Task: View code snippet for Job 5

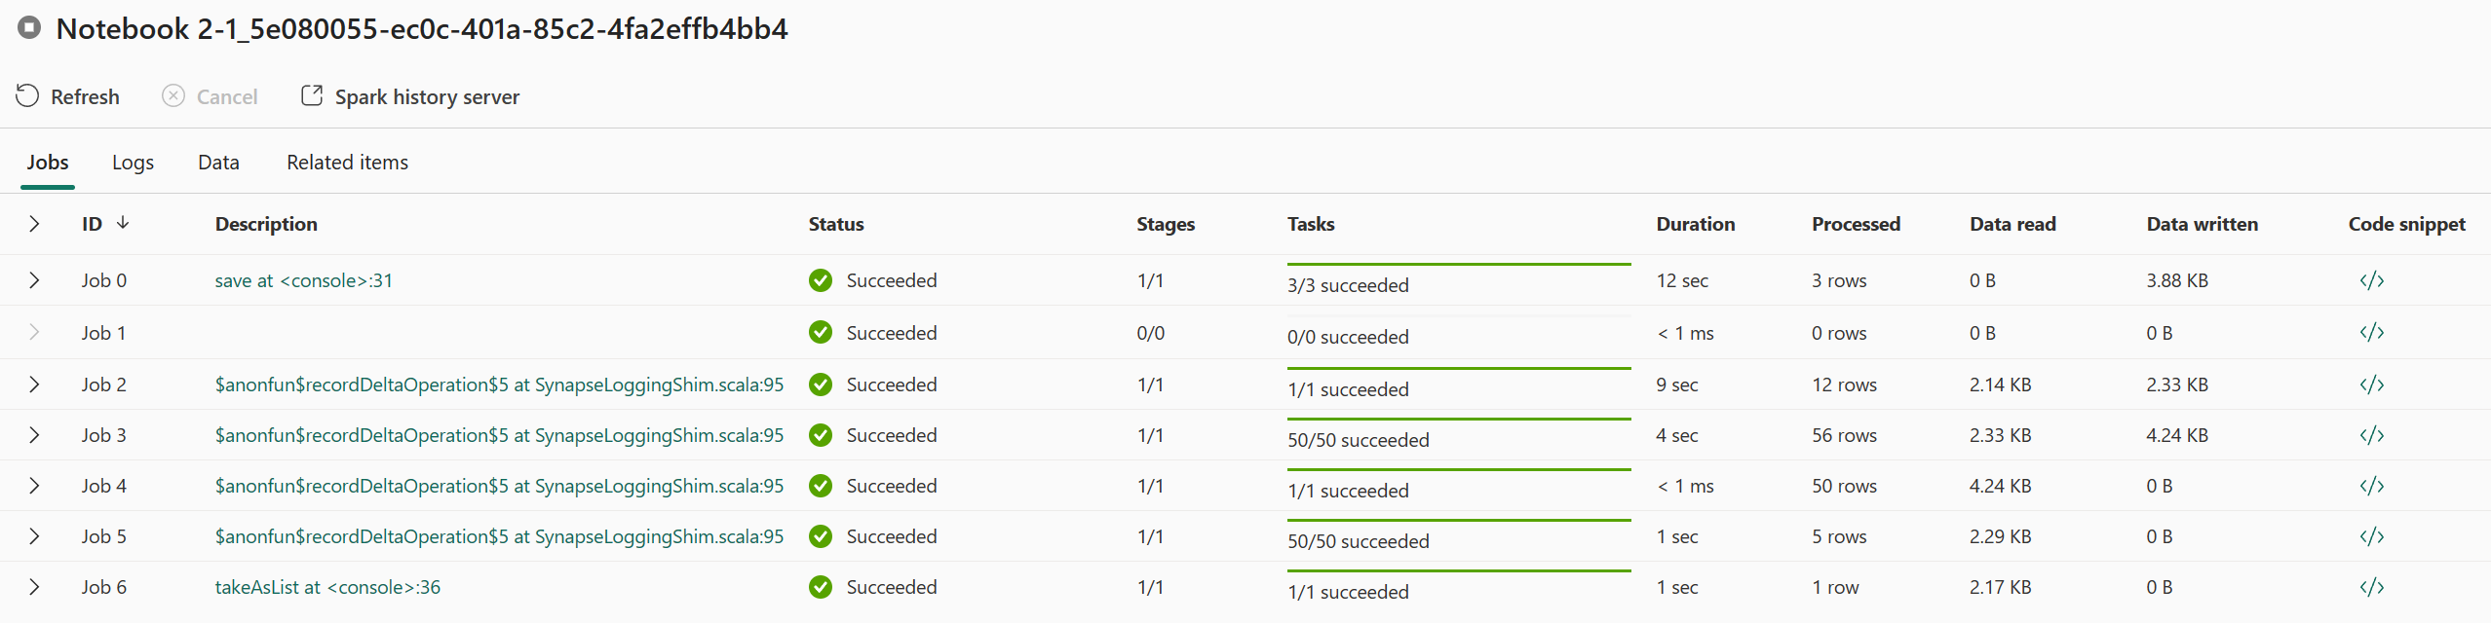Action: pyautogui.click(x=2371, y=536)
